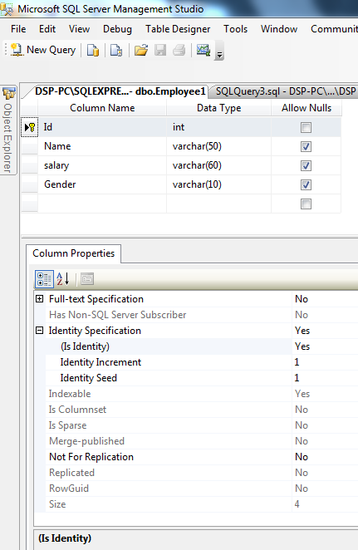This screenshot has height=550, width=358.
Task: Expand the Full-text Specification node
Action: 40,299
